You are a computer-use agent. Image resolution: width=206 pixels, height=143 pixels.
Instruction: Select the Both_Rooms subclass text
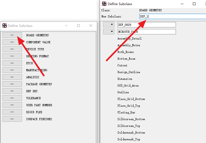point(126,52)
